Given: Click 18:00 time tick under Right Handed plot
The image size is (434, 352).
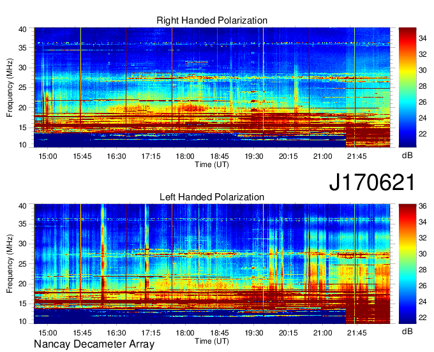Looking at the screenshot, I should click(x=185, y=156).
